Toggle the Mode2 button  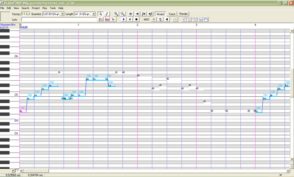[160, 14]
